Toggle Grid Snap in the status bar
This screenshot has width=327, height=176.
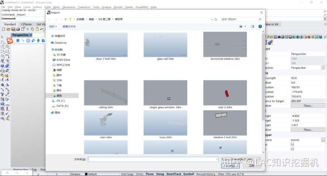[x=127, y=174]
